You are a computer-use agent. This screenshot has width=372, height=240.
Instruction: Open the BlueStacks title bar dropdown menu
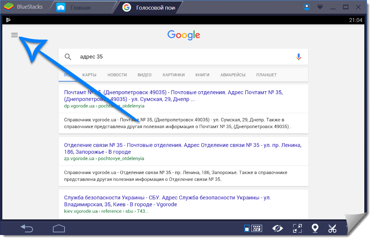(320, 7)
